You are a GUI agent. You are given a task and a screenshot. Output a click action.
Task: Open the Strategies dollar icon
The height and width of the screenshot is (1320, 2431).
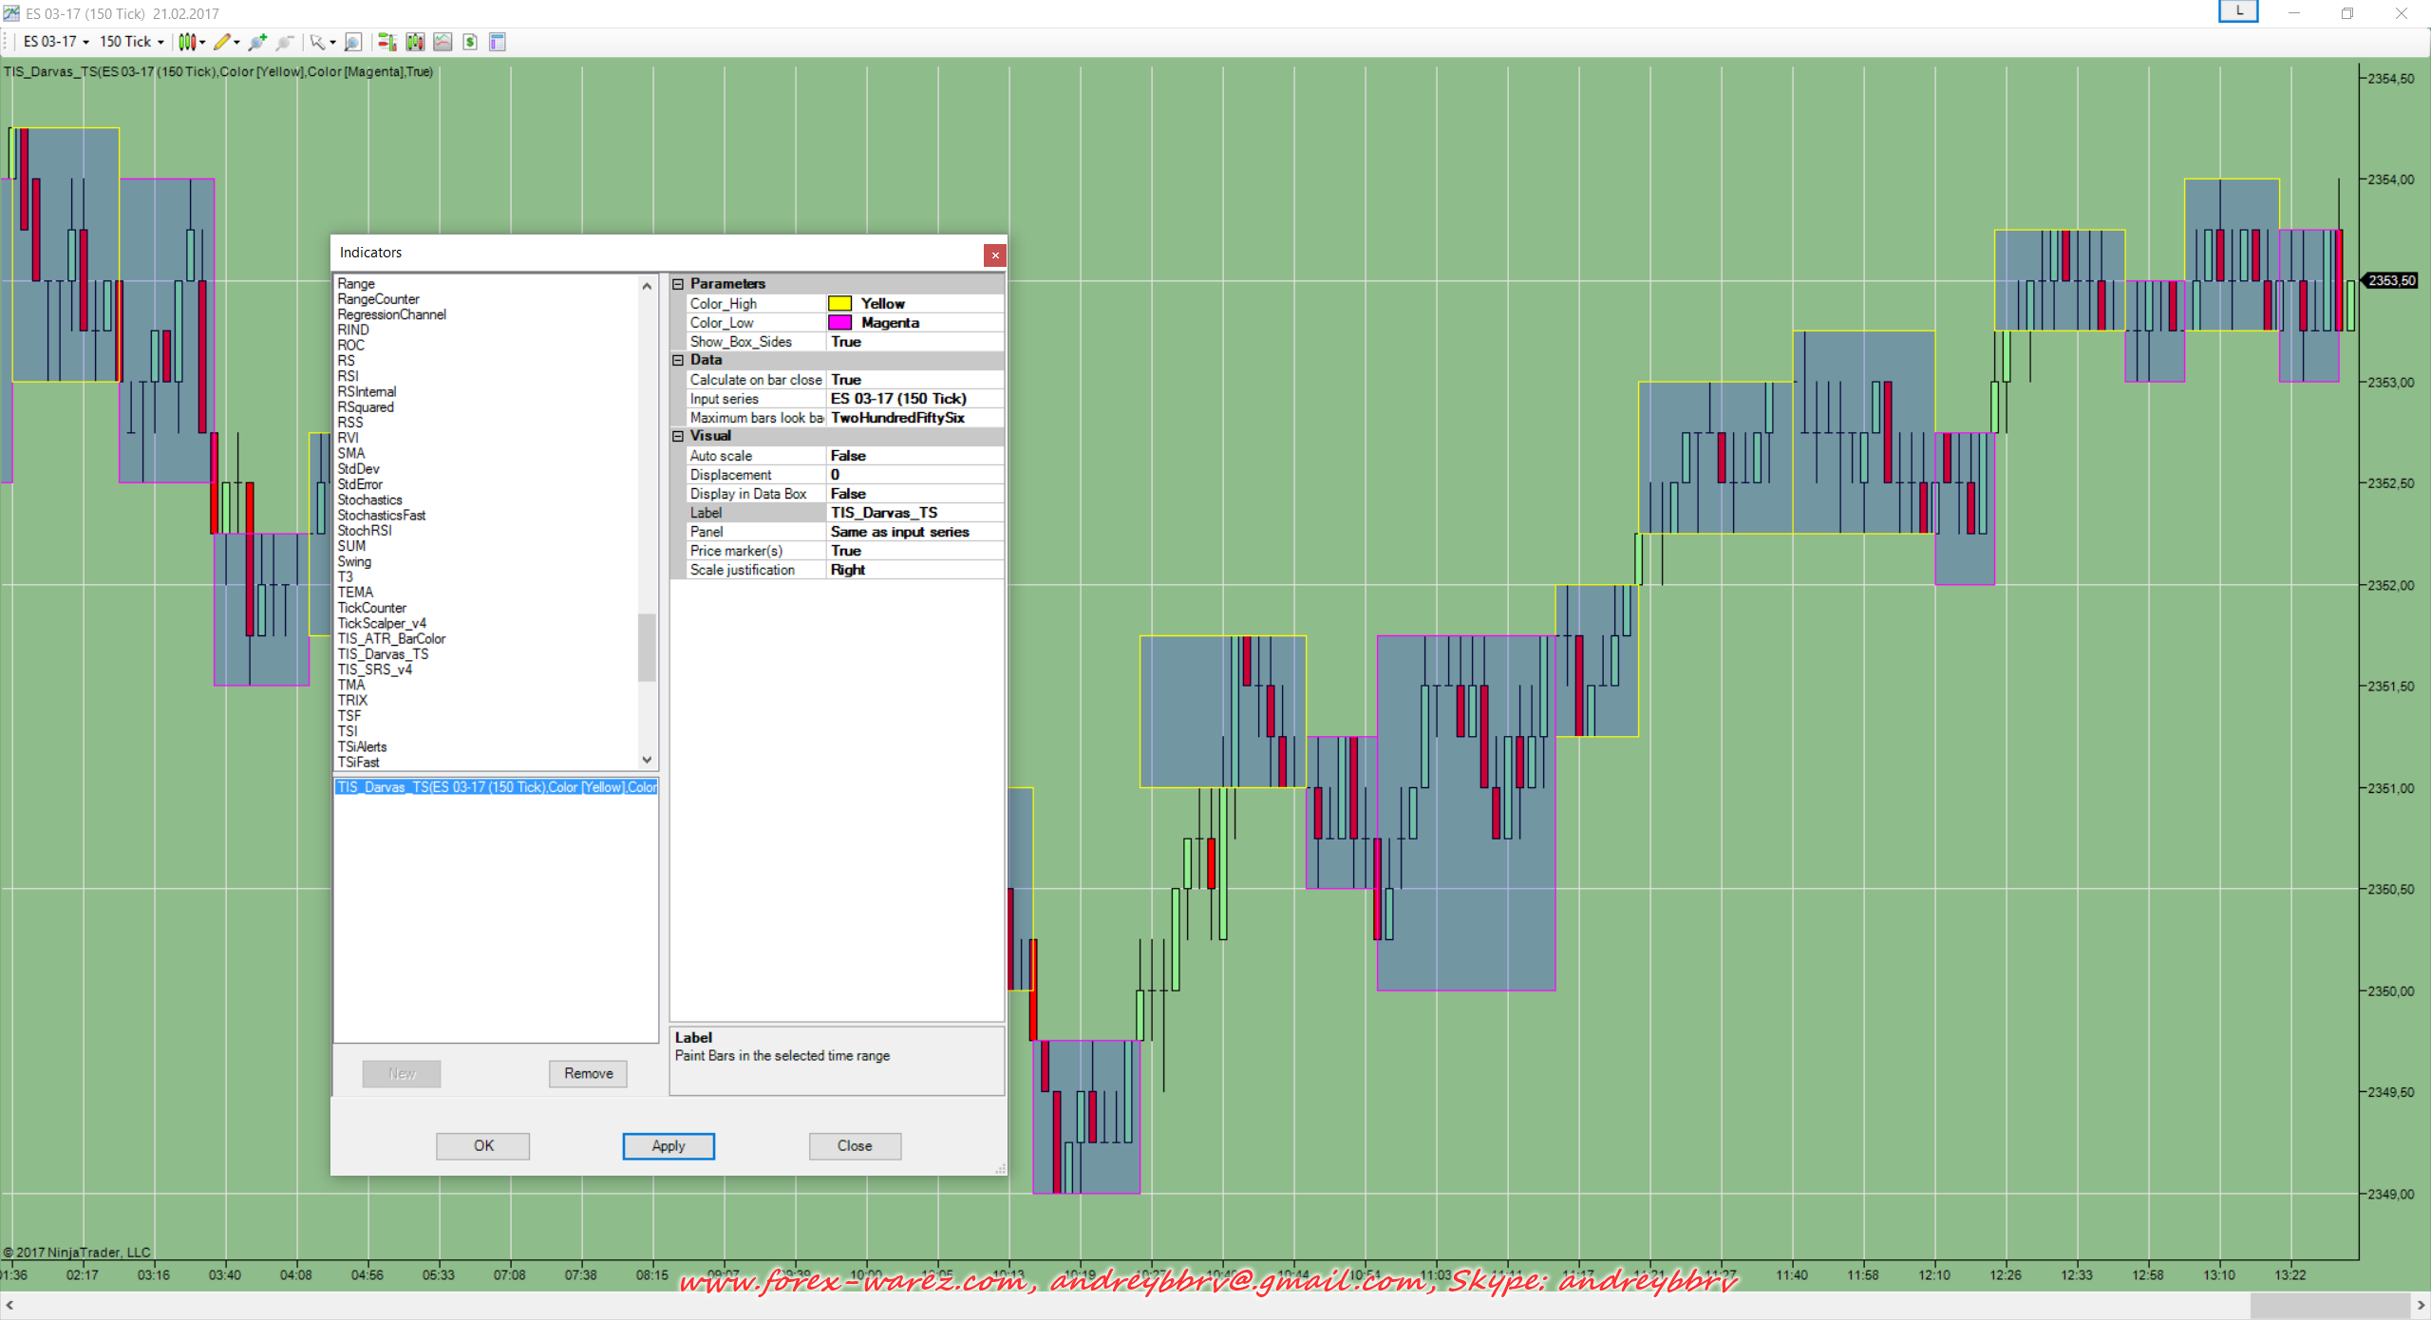(x=470, y=42)
